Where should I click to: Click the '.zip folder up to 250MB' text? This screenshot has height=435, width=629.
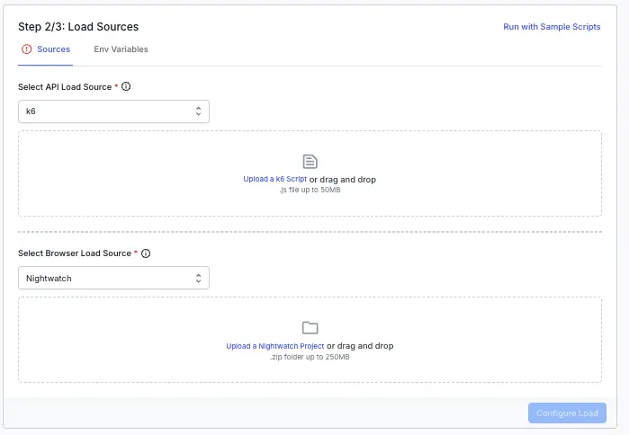[310, 357]
